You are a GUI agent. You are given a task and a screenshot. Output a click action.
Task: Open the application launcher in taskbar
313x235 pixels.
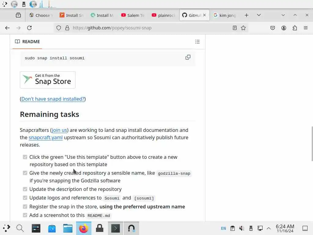[6, 228]
